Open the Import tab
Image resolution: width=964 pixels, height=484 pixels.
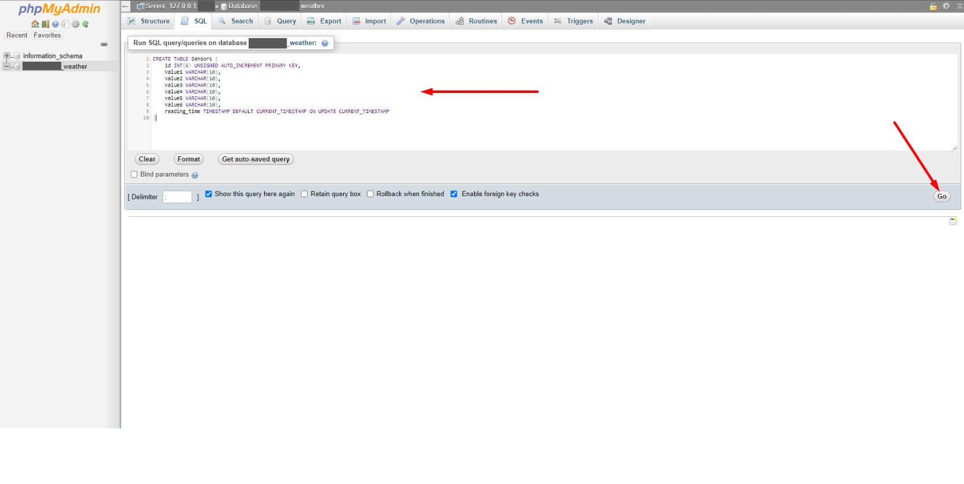coord(369,21)
